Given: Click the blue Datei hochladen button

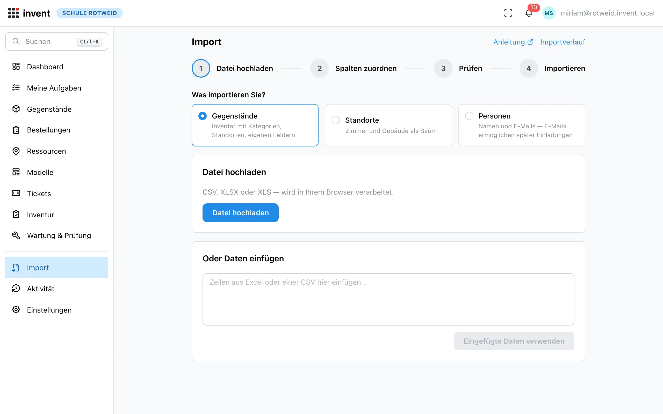Looking at the screenshot, I should pos(241,212).
